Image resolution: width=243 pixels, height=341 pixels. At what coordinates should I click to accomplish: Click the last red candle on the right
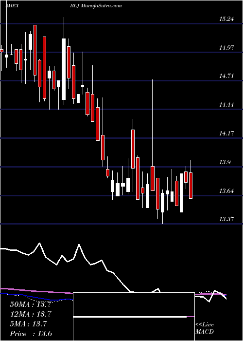coord(191,185)
